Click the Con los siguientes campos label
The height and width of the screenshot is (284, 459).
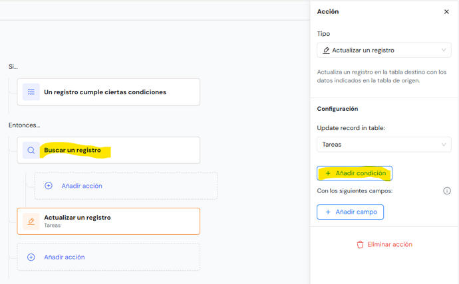click(355, 191)
